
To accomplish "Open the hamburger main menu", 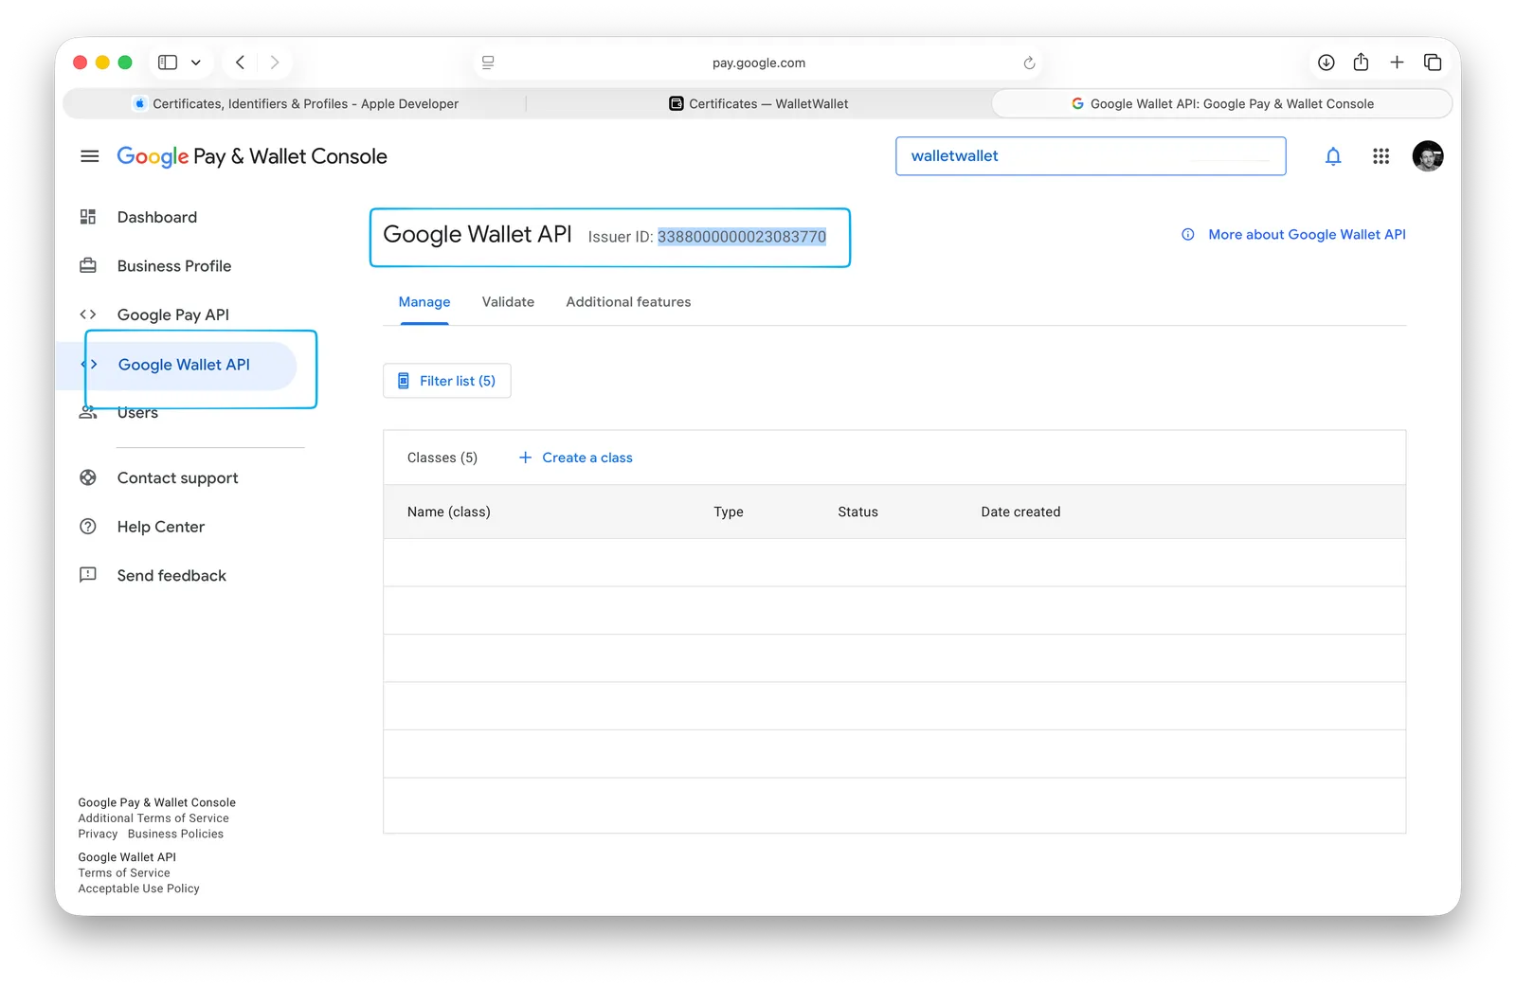I will (x=89, y=156).
